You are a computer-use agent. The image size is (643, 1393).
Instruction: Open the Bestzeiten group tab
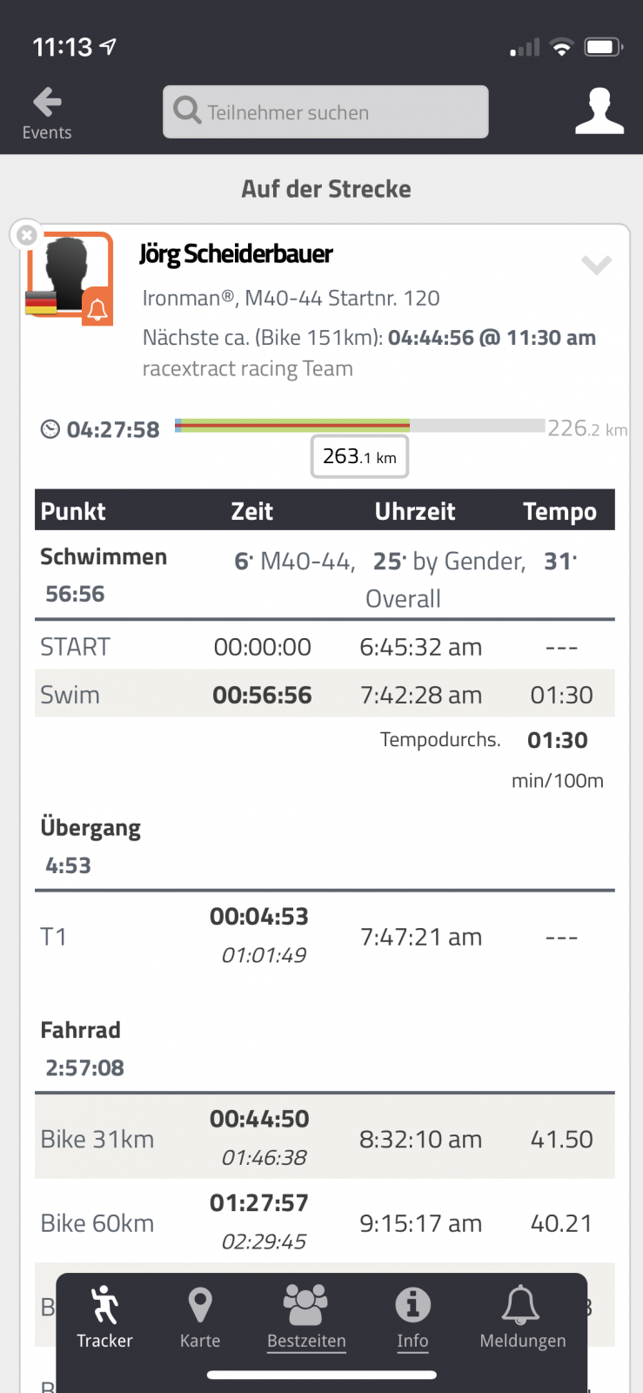(x=306, y=1317)
